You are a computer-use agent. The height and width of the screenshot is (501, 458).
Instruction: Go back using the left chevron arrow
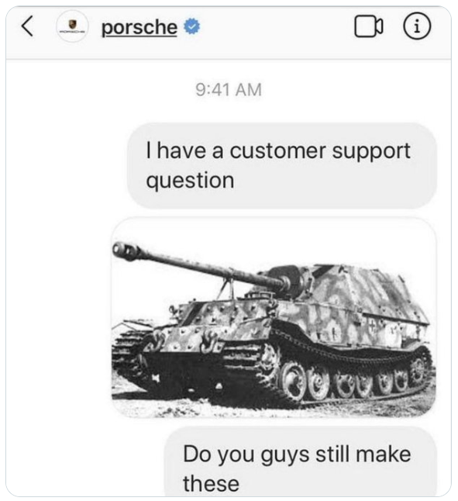tap(27, 26)
